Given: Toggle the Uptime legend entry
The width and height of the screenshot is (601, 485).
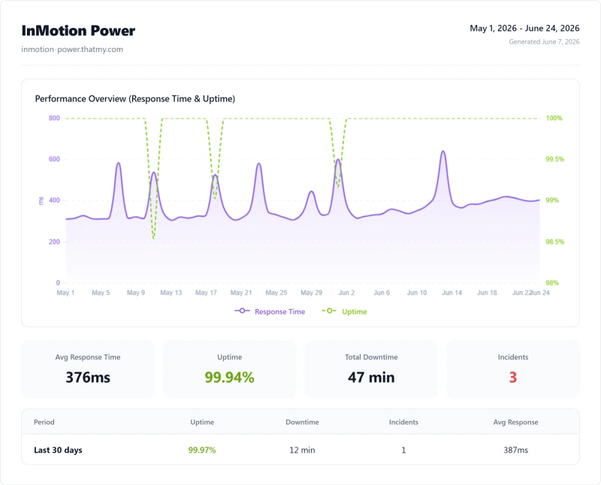Looking at the screenshot, I should (x=344, y=311).
